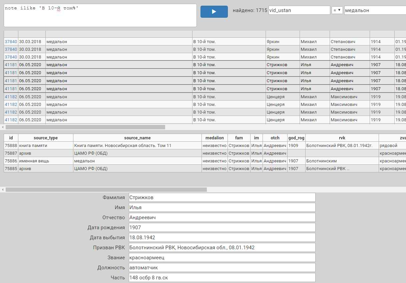
Task: Click the SQL query text area
Action: [x=100, y=15]
